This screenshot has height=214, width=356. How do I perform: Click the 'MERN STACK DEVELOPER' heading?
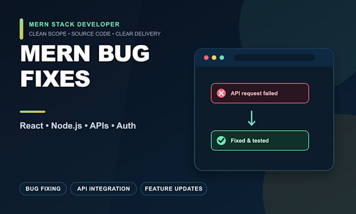click(74, 24)
